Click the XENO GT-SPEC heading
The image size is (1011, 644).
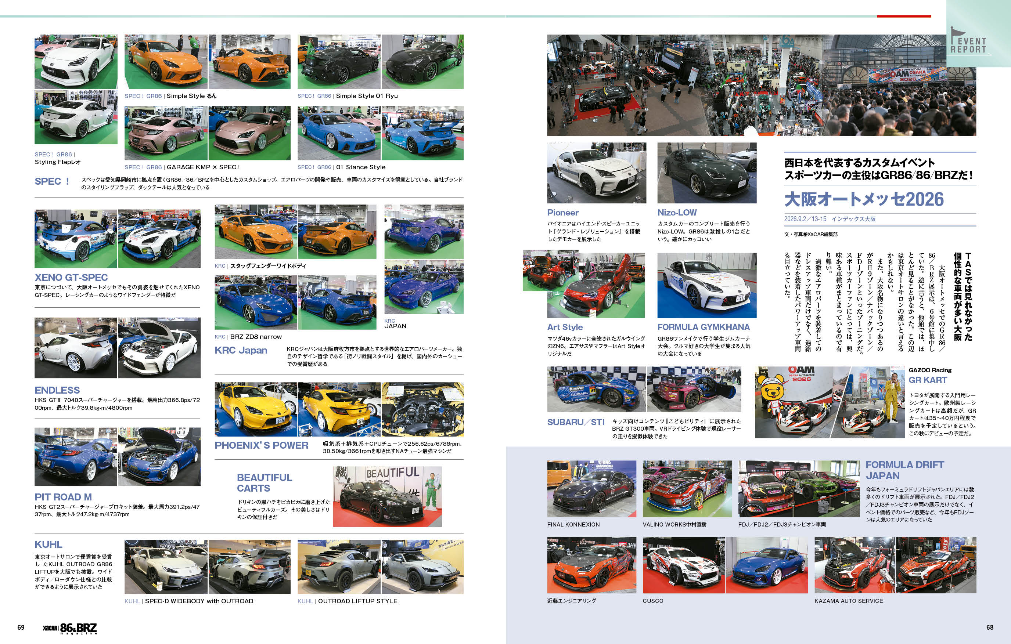71,277
